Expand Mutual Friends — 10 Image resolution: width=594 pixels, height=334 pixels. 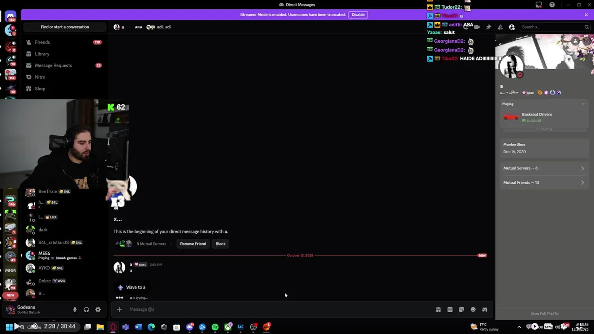544,183
